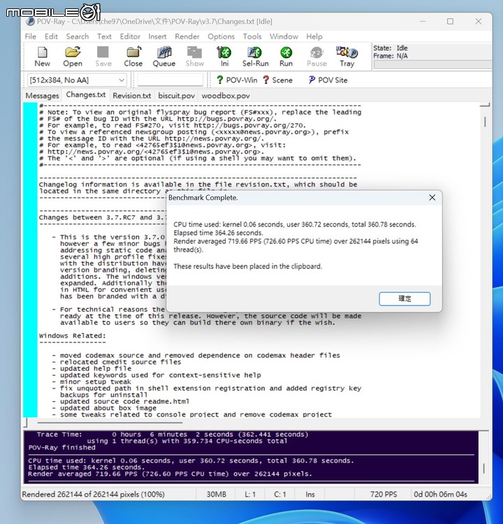503x524 pixels.
Task: Click the Show render window icon
Action: point(194,57)
